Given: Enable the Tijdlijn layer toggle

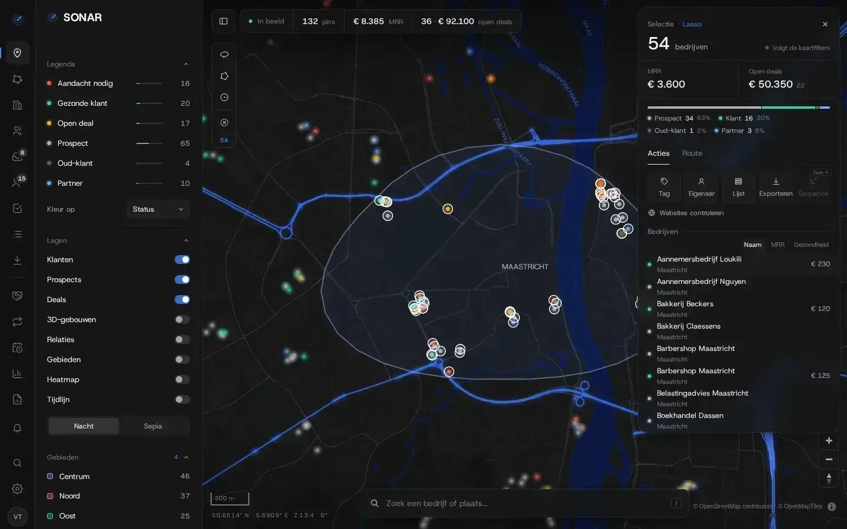Looking at the screenshot, I should (x=182, y=400).
